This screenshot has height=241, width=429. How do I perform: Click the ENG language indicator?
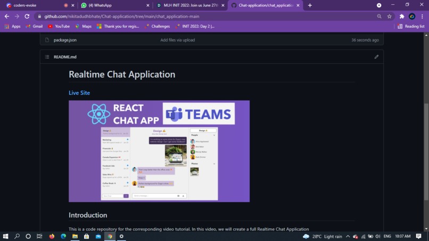click(x=387, y=236)
